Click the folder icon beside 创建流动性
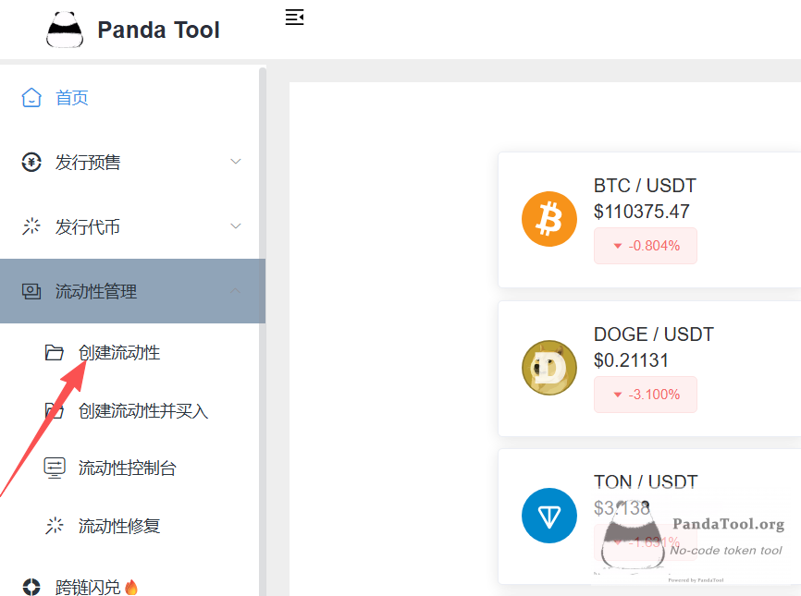 (x=55, y=353)
